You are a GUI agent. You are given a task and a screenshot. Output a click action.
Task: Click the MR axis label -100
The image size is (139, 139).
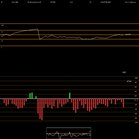point(136,123)
